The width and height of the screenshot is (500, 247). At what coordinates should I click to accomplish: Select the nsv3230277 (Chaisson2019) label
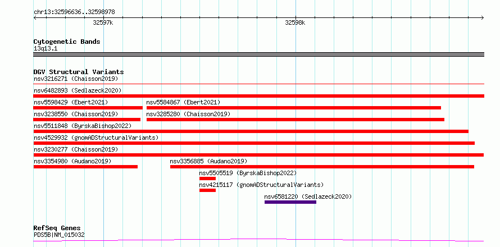coord(76,149)
